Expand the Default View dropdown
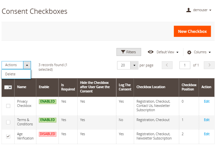The height and width of the screenshot is (151, 219). pos(177,52)
